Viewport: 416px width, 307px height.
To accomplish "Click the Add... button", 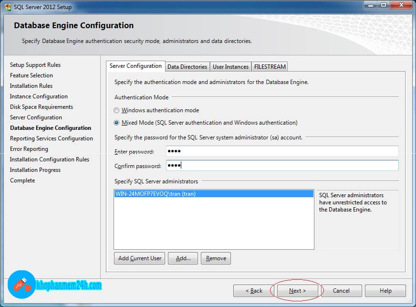I will pyautogui.click(x=183, y=258).
